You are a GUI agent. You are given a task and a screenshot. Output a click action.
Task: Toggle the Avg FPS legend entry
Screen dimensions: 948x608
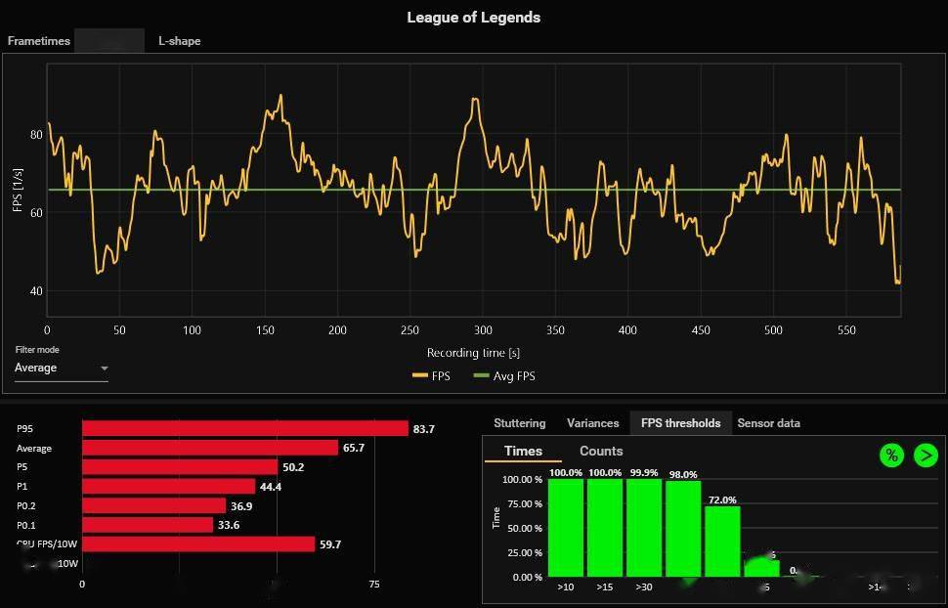pyautogui.click(x=504, y=375)
